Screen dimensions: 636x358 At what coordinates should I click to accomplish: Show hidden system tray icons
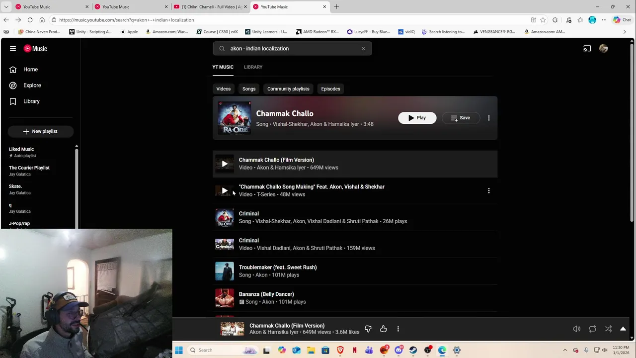tap(565, 350)
